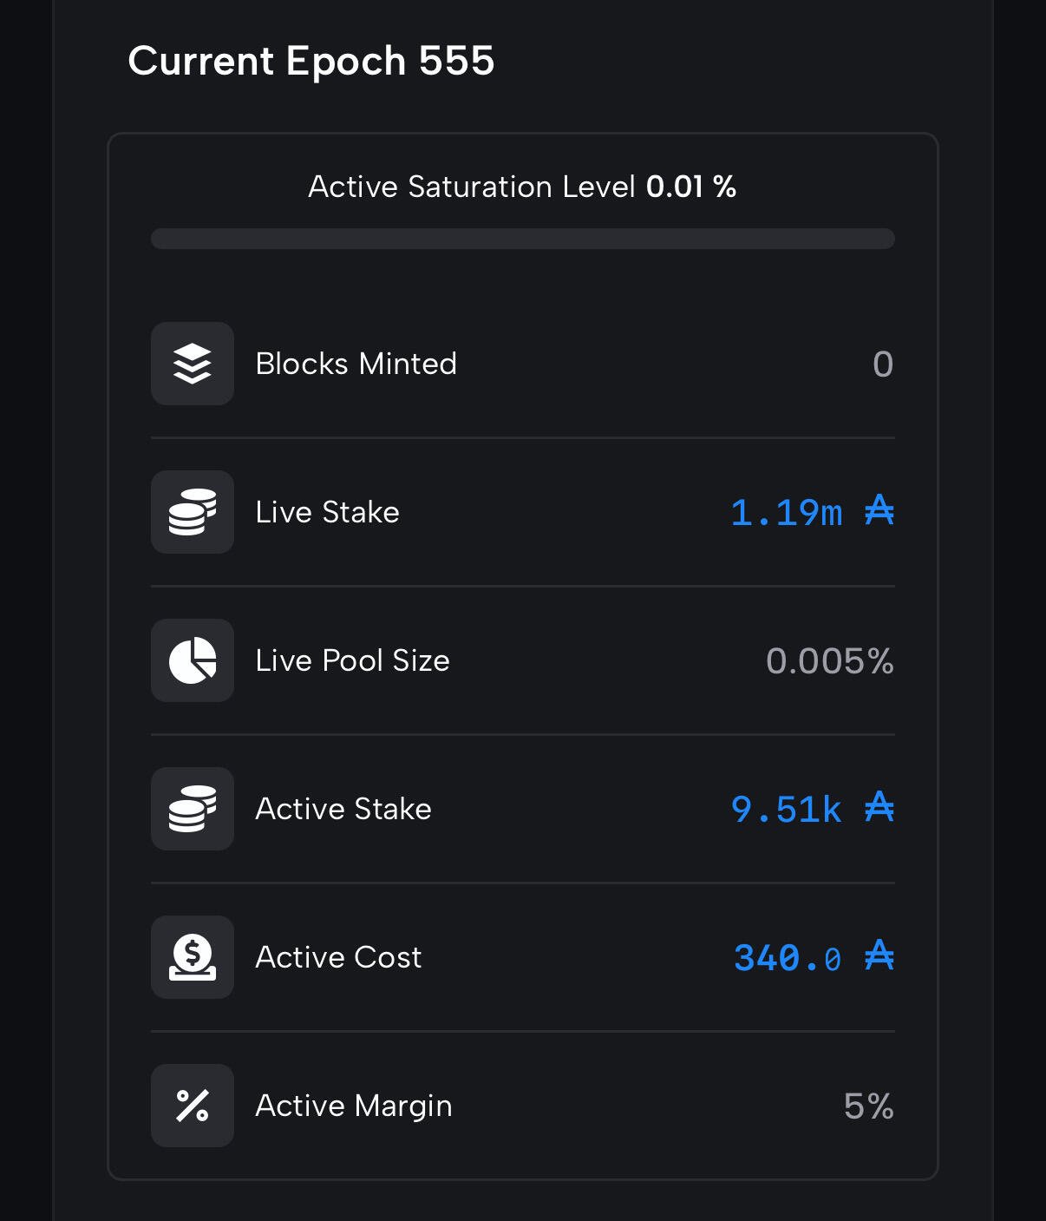Screen dimensions: 1046x1221
Task: Click the Active Saturation Level progress bar
Action: point(523,239)
